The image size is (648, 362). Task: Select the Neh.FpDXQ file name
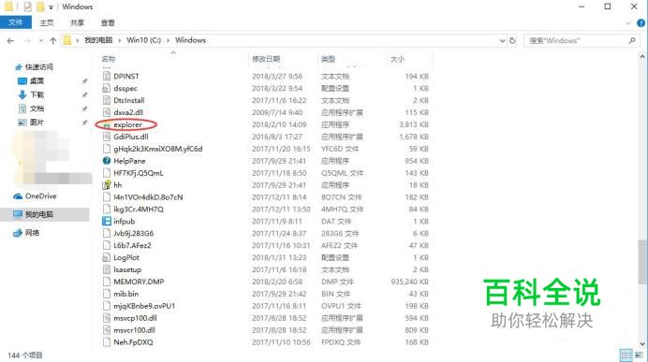(x=134, y=342)
